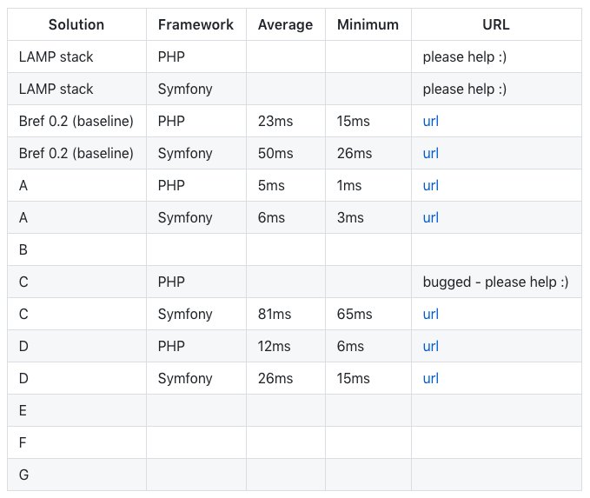Click the Average column header

[x=285, y=24]
